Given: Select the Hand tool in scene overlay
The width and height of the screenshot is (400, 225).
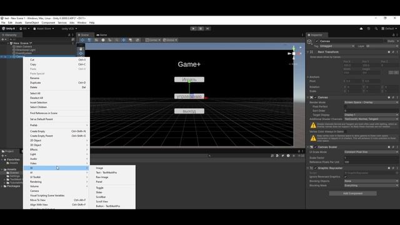Looking at the screenshot, I should coord(81,49).
